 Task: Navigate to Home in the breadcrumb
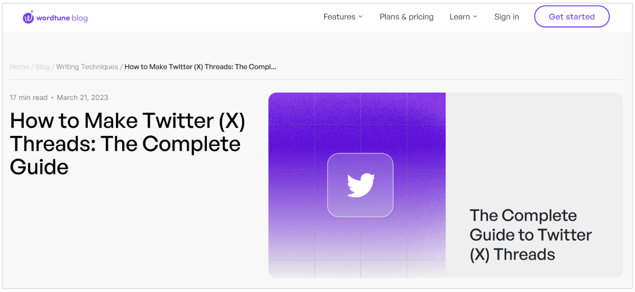pyautogui.click(x=20, y=67)
